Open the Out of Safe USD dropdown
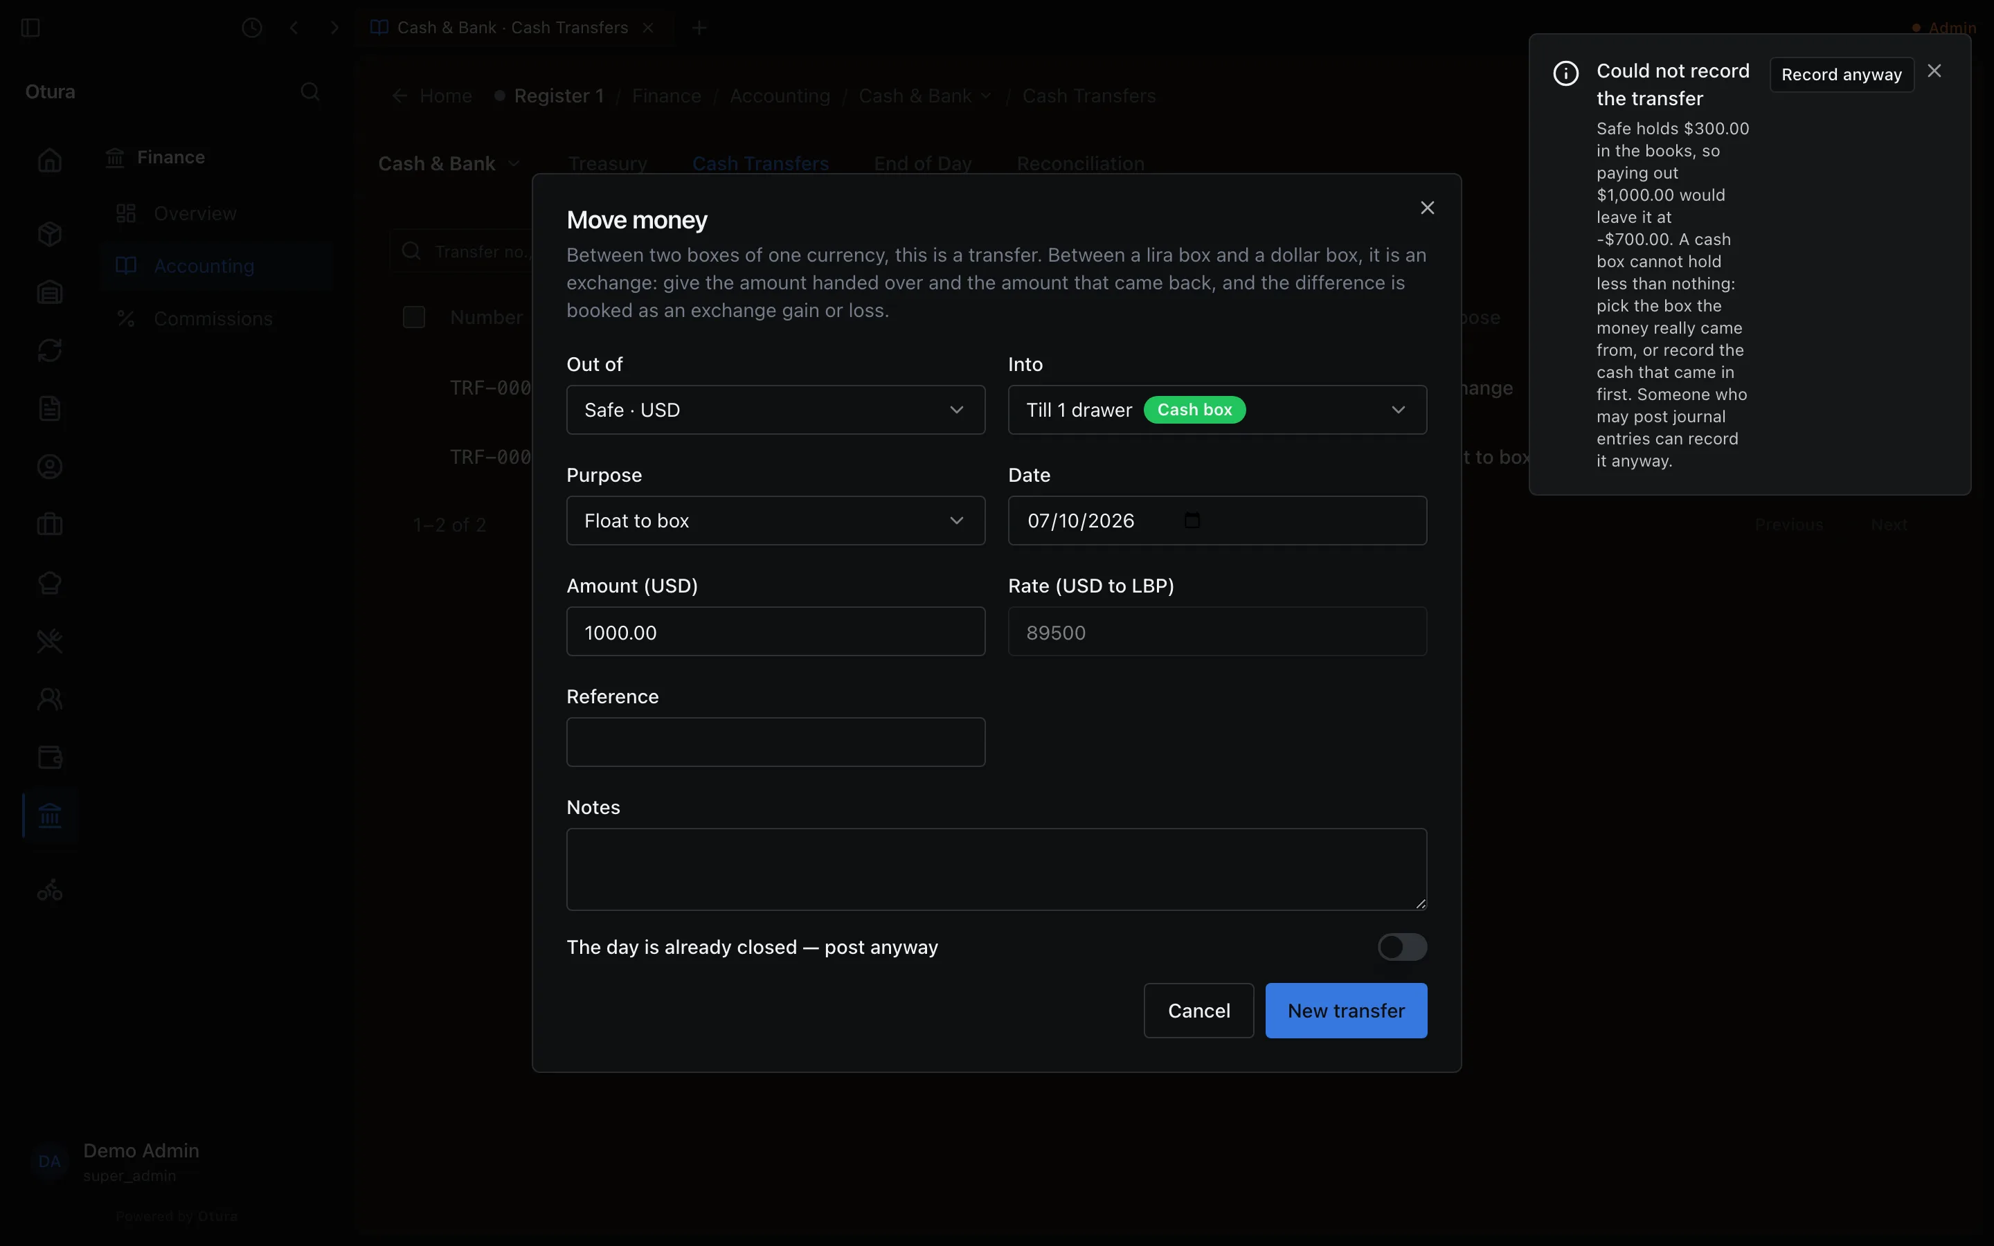 775,410
